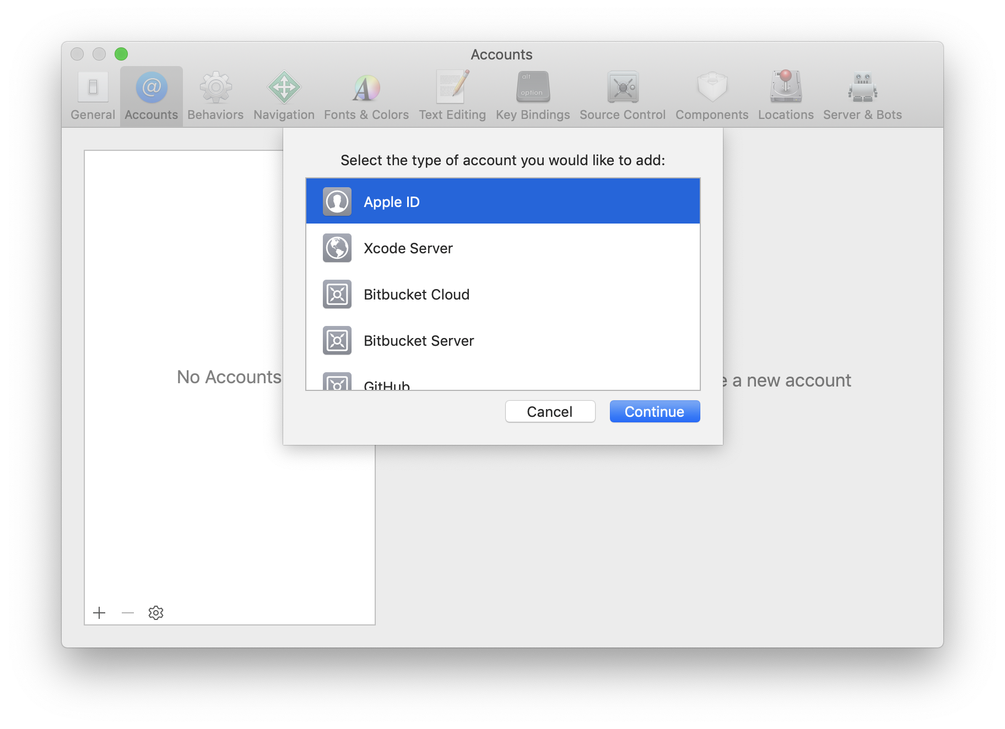Open the General preferences pane
This screenshot has width=1005, height=729.
93,96
